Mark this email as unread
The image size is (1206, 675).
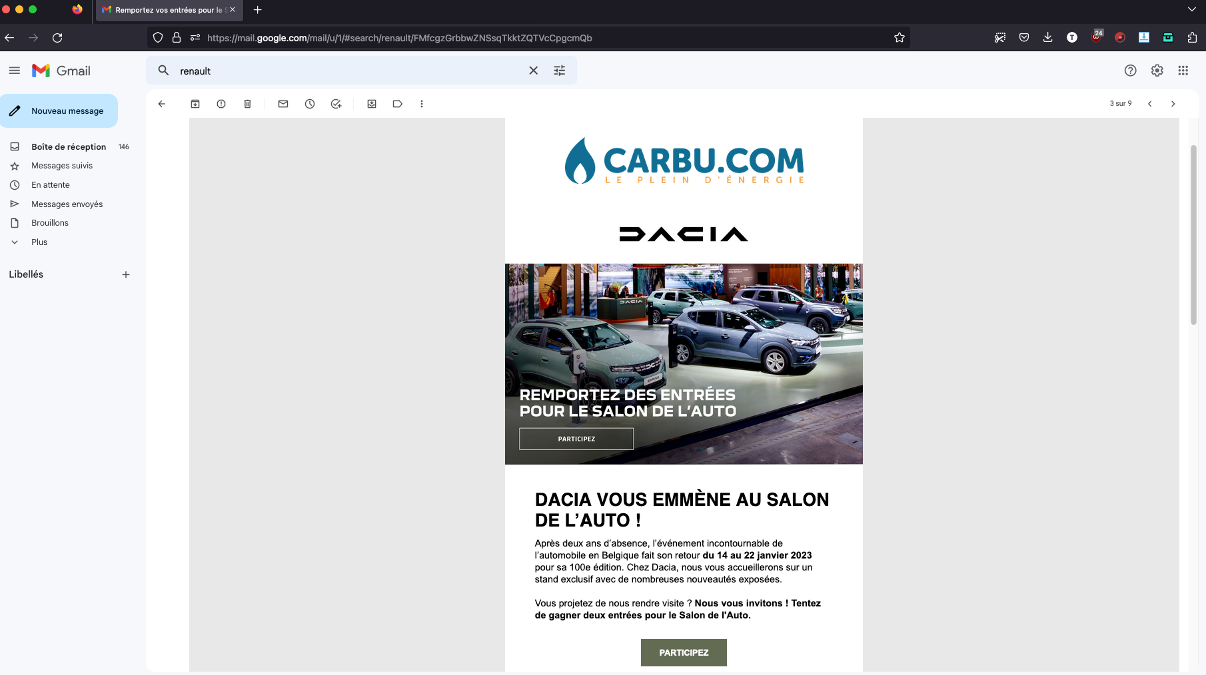coord(283,104)
